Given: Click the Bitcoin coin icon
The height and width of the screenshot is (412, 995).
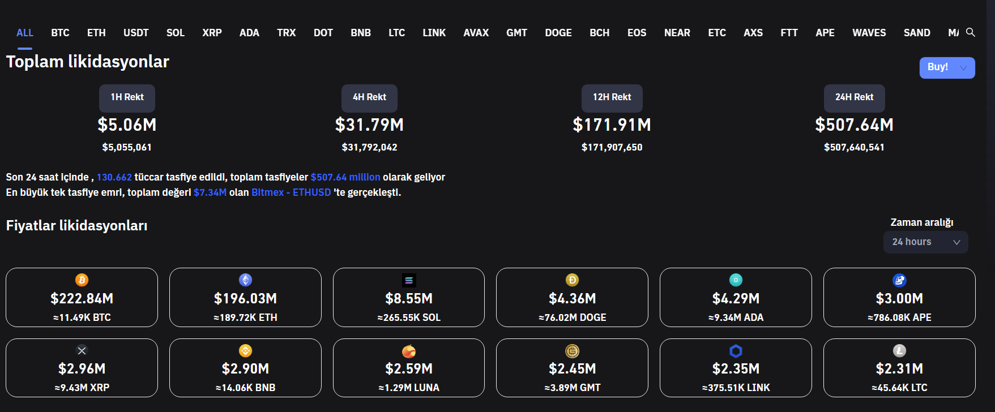Looking at the screenshot, I should point(82,280).
